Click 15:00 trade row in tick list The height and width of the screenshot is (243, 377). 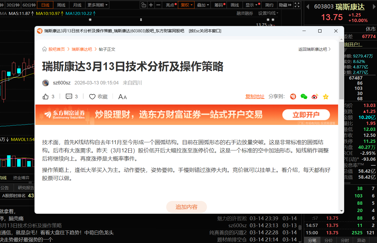(x=340, y=233)
